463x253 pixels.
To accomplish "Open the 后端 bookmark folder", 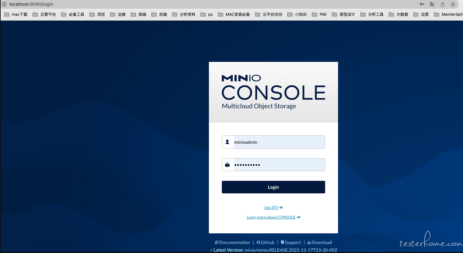I will click(x=159, y=15).
